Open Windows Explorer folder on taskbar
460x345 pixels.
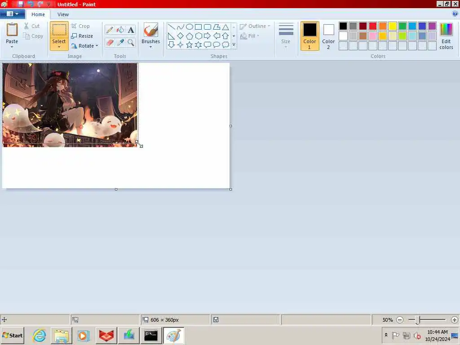click(61, 335)
